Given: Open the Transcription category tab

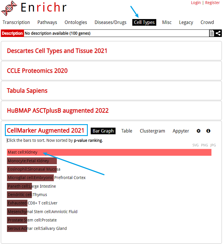Looking at the screenshot, I should point(16,22).
